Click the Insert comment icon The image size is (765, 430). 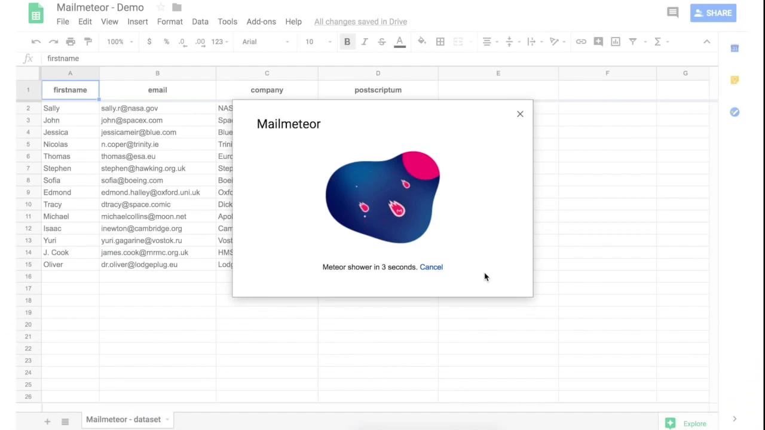(598, 42)
